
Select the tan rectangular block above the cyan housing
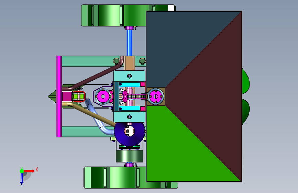[x=130, y=63]
